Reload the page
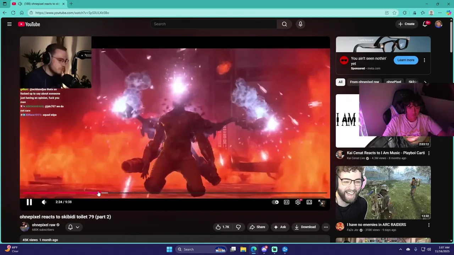The width and height of the screenshot is (454, 255). pos(13,13)
